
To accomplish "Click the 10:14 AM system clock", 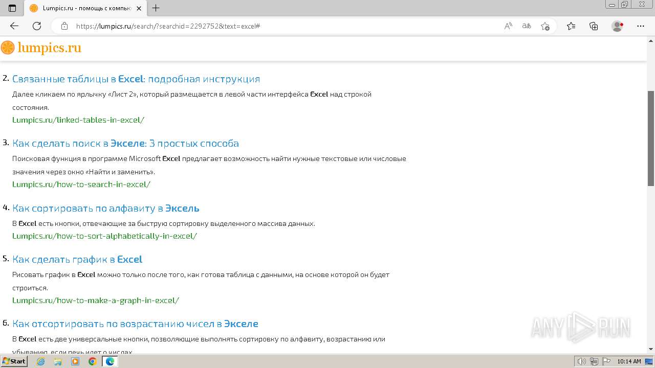I will point(629,361).
